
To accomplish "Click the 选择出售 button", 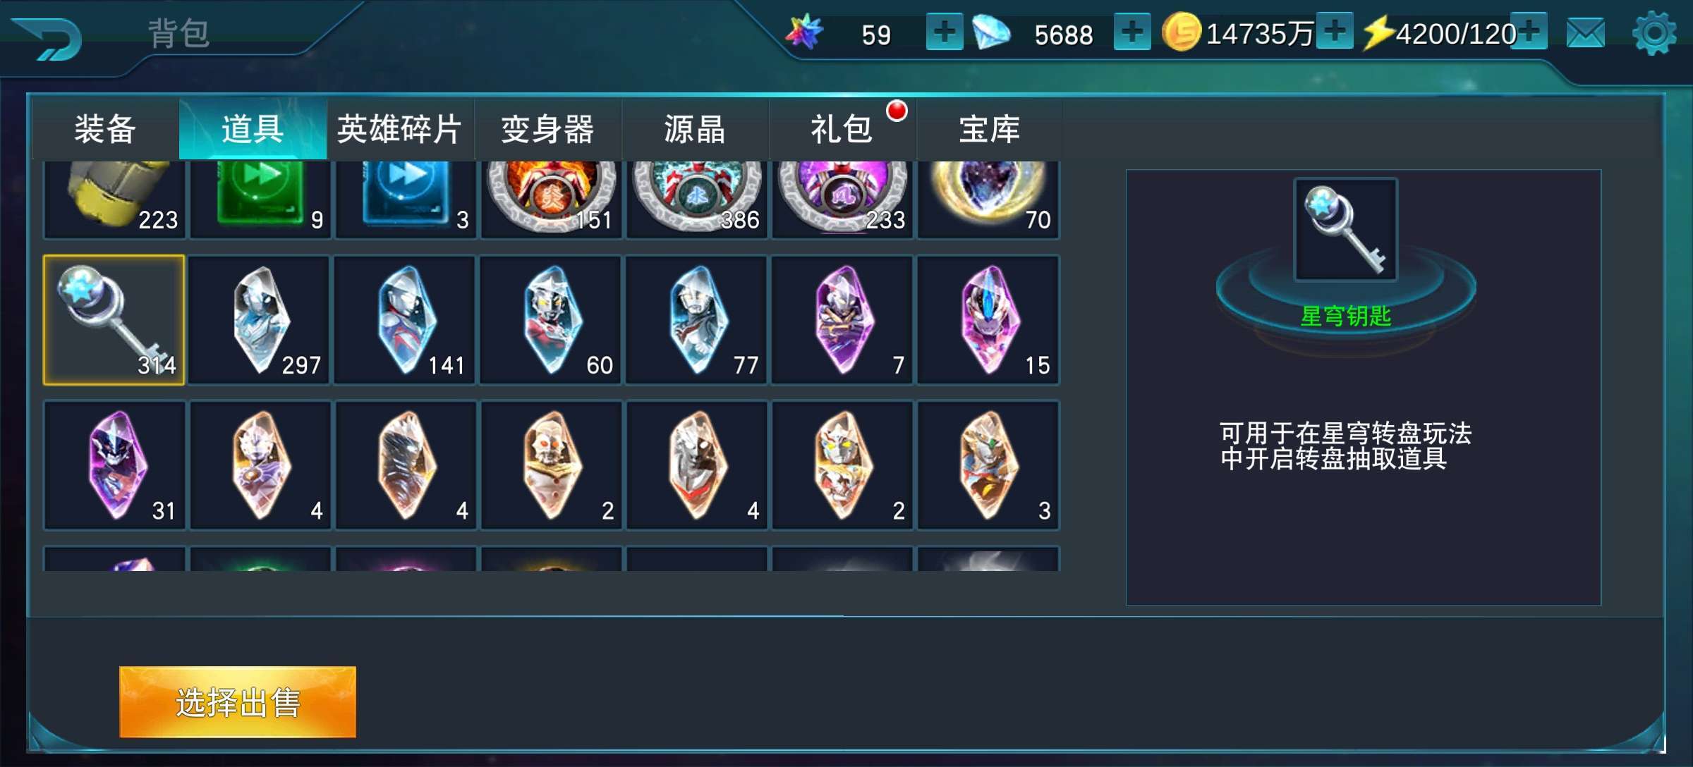I will (238, 702).
